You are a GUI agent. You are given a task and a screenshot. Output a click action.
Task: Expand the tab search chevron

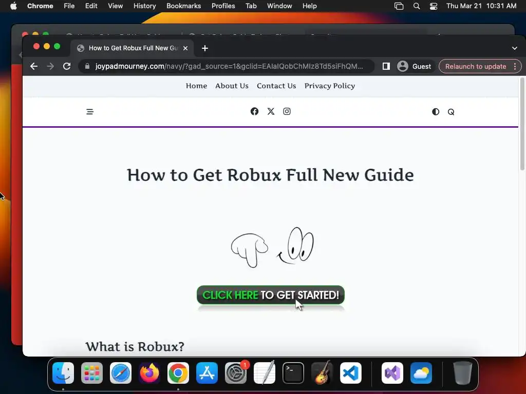tap(515, 48)
